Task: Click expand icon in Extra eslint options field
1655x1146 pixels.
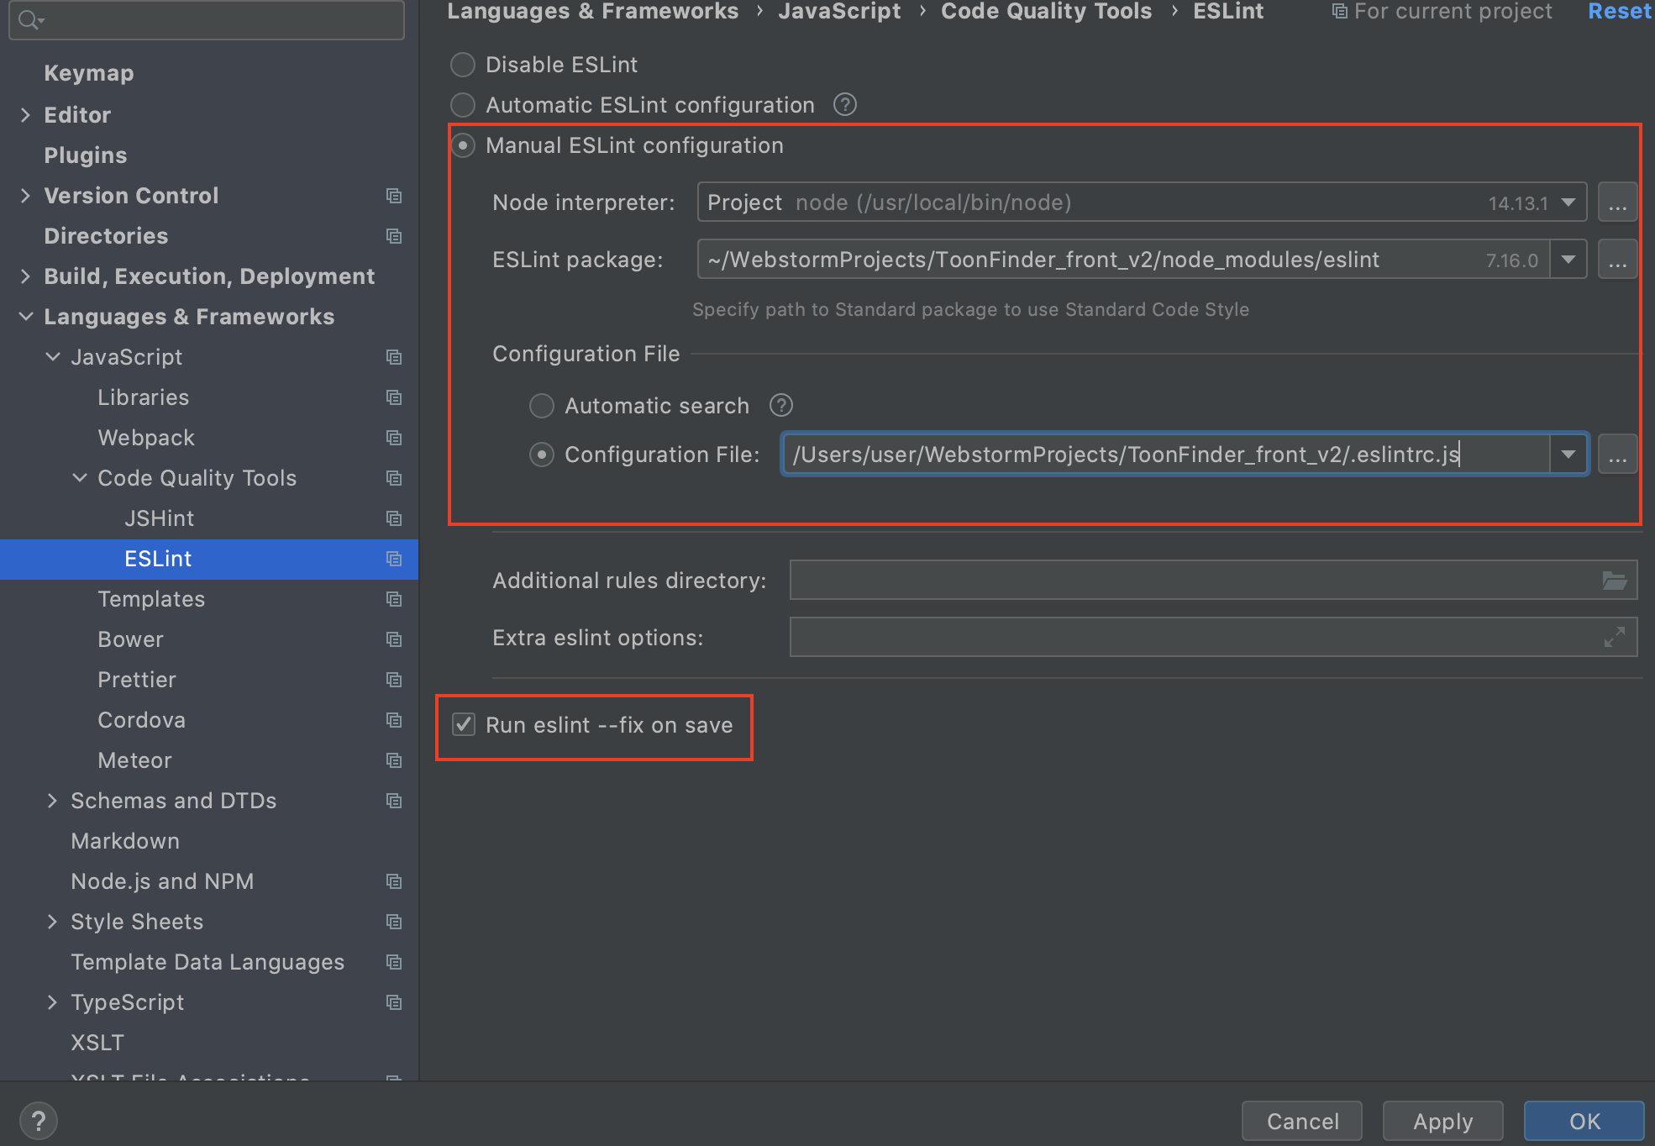Action: (x=1614, y=638)
